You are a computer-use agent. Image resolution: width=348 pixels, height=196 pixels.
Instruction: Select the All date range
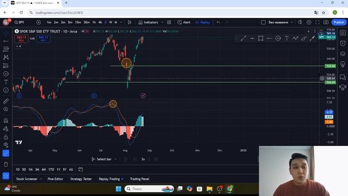pyautogui.click(x=71, y=169)
